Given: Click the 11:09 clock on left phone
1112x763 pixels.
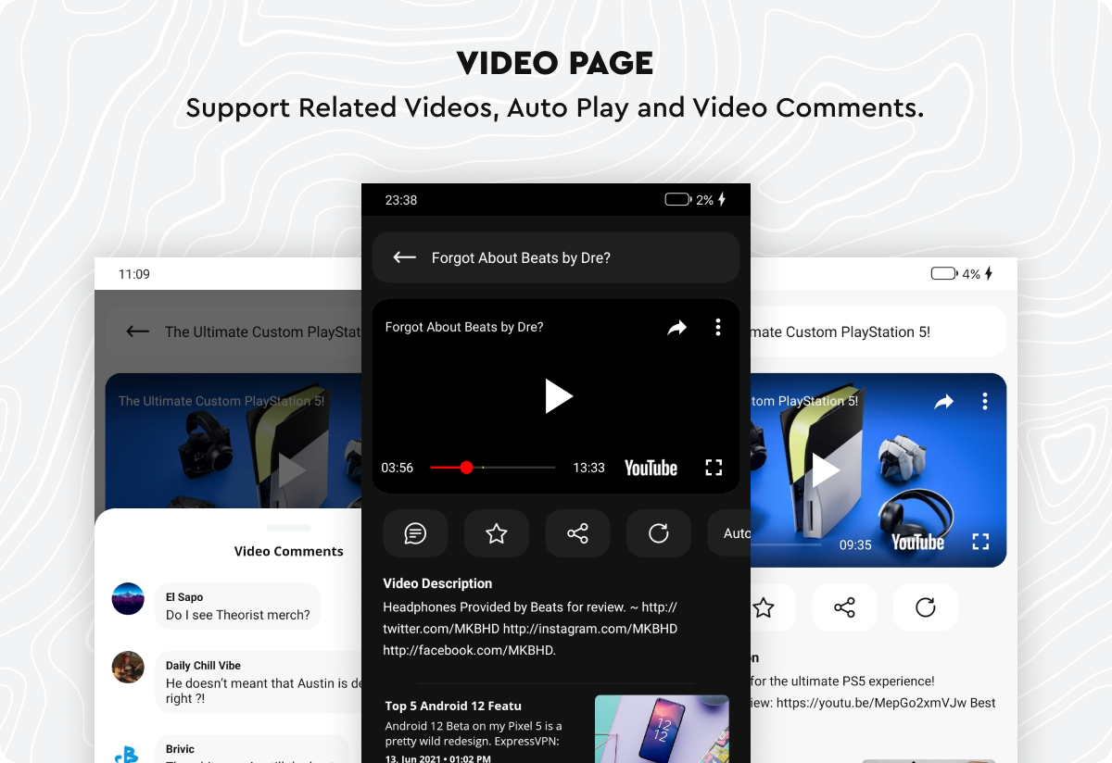Looking at the screenshot, I should (134, 274).
